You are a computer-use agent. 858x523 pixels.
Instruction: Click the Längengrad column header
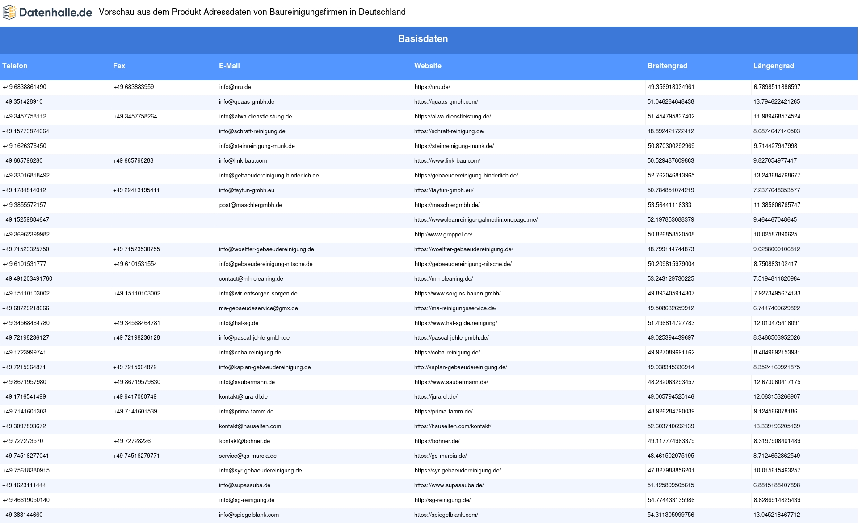(774, 66)
